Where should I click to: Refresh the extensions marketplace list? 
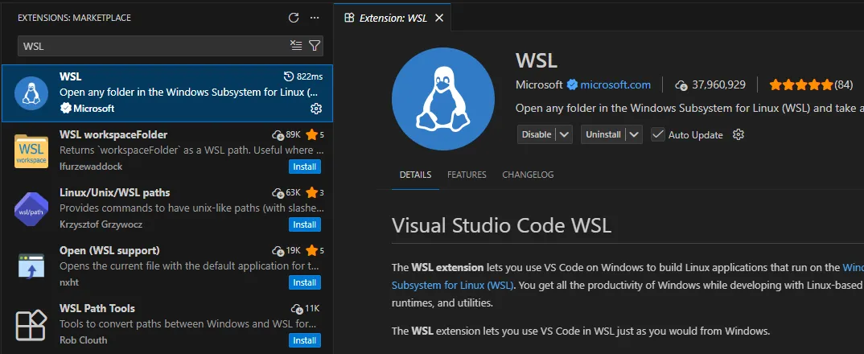(294, 18)
